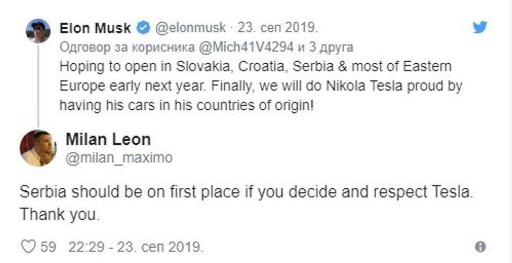Click the Twitter bird logo

[480, 27]
